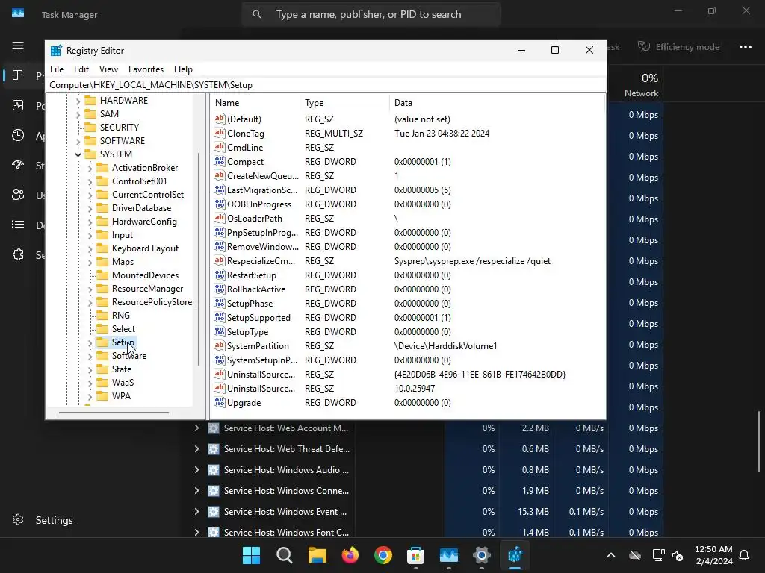Open Task Manager more options ellipsis
The width and height of the screenshot is (765, 573).
pyautogui.click(x=745, y=47)
